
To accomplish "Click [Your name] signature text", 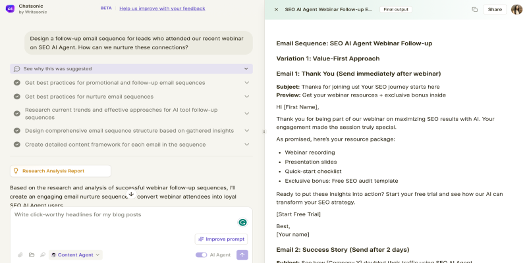I will [292, 234].
